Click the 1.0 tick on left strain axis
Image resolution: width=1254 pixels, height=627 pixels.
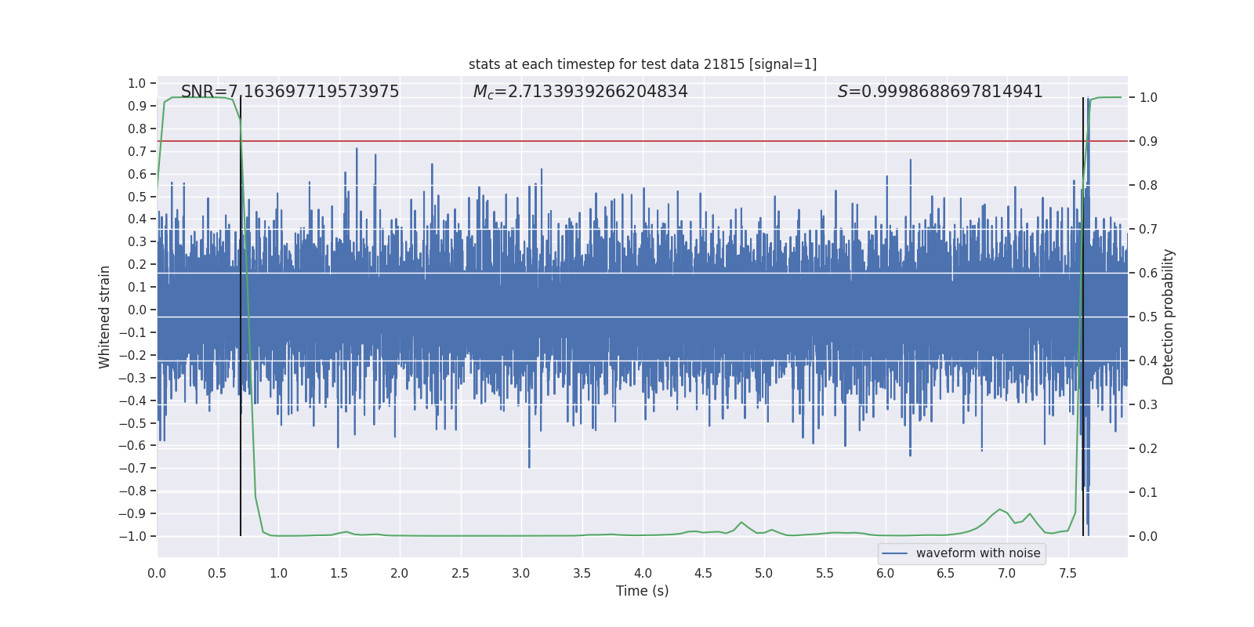pyautogui.click(x=137, y=83)
